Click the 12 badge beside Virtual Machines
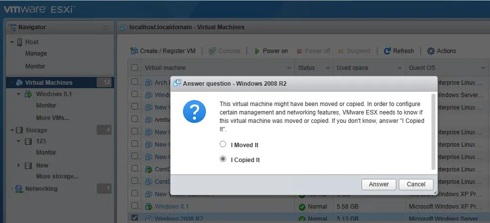The height and width of the screenshot is (223, 490). coord(104,82)
